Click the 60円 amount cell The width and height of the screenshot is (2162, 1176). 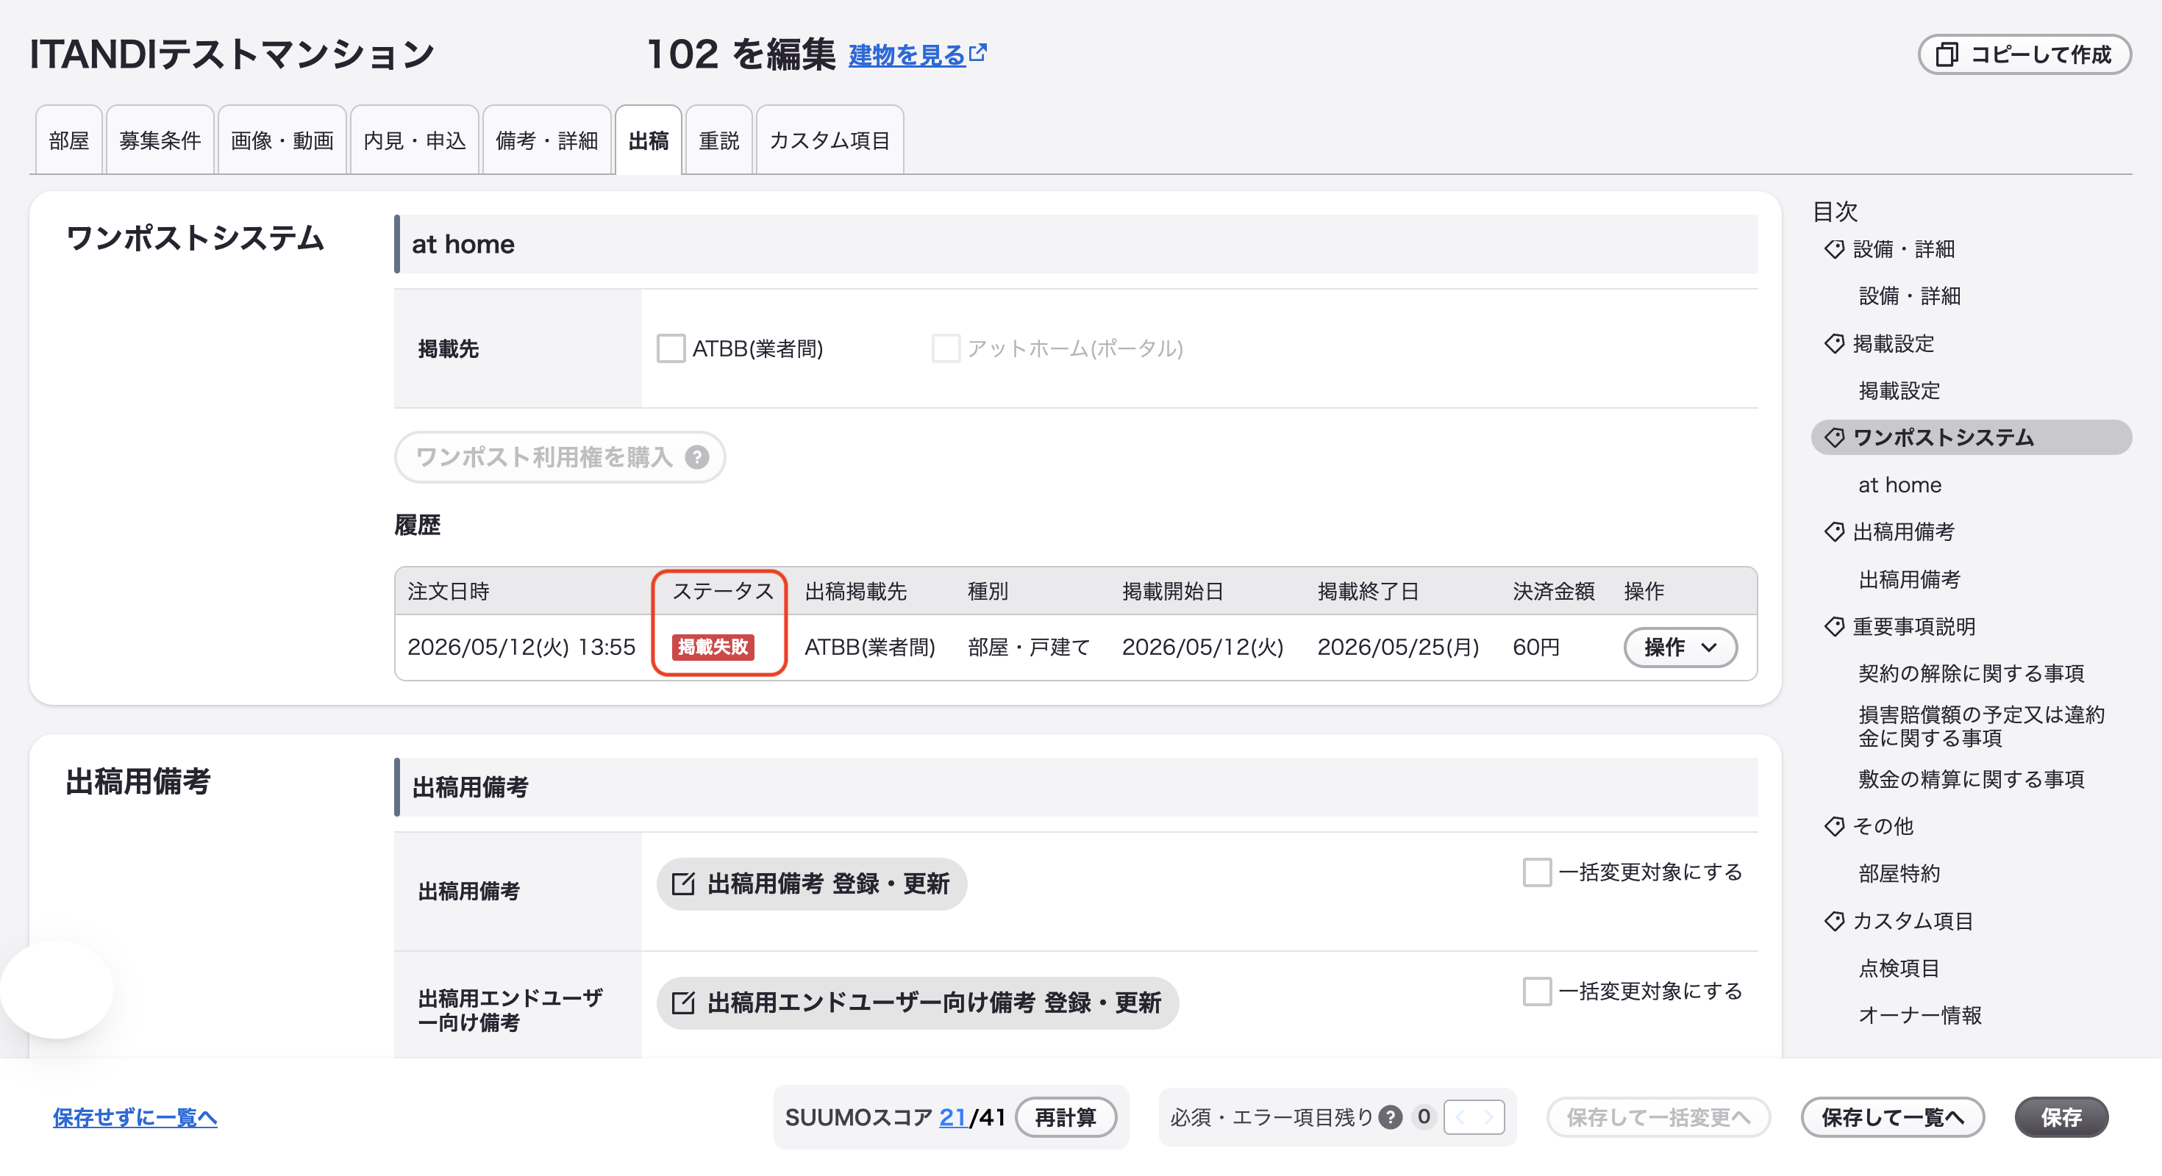point(1536,648)
